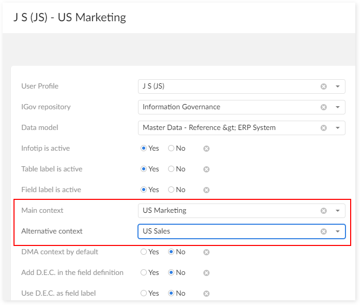
Task: Expand the Data model dropdown list
Action: coord(337,128)
